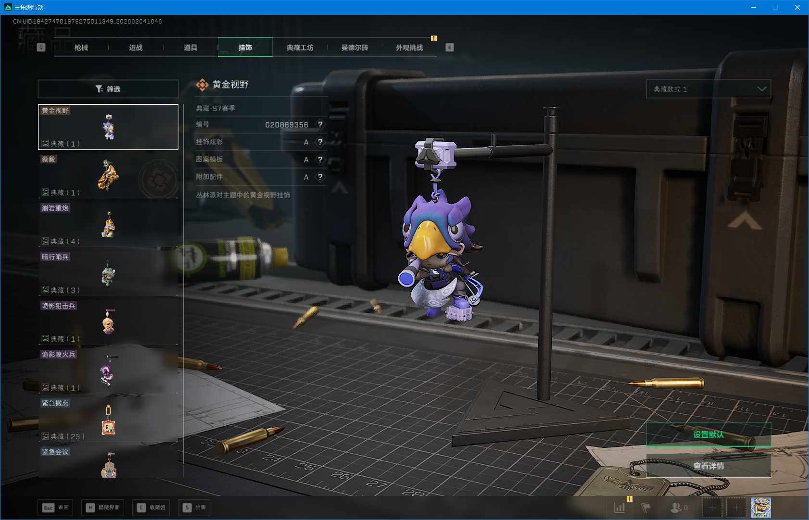This screenshot has width=809, height=520.
Task: Select the 紧急会议 charm entry
Action: click(x=108, y=462)
